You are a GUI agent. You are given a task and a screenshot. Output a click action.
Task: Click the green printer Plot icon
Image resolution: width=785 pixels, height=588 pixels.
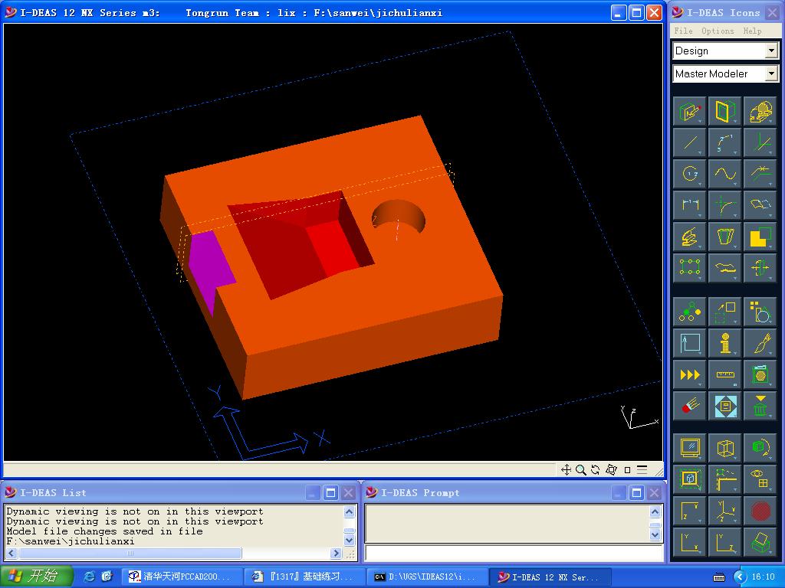(x=760, y=541)
